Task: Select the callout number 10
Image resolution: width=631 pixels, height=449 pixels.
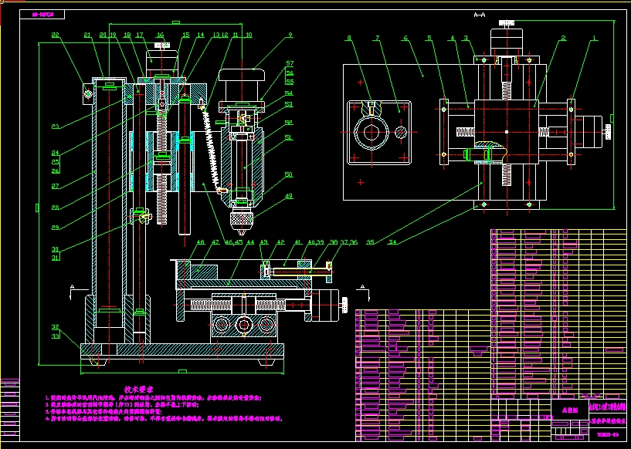Action: coord(248,35)
